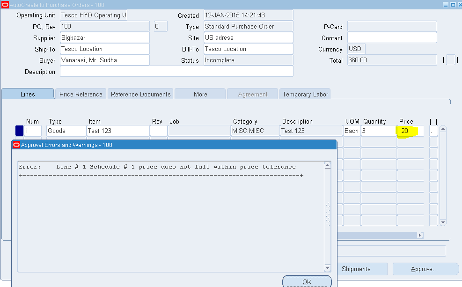Click the Operating Unit field
Viewport: 462px width, 287px height.
click(94, 15)
